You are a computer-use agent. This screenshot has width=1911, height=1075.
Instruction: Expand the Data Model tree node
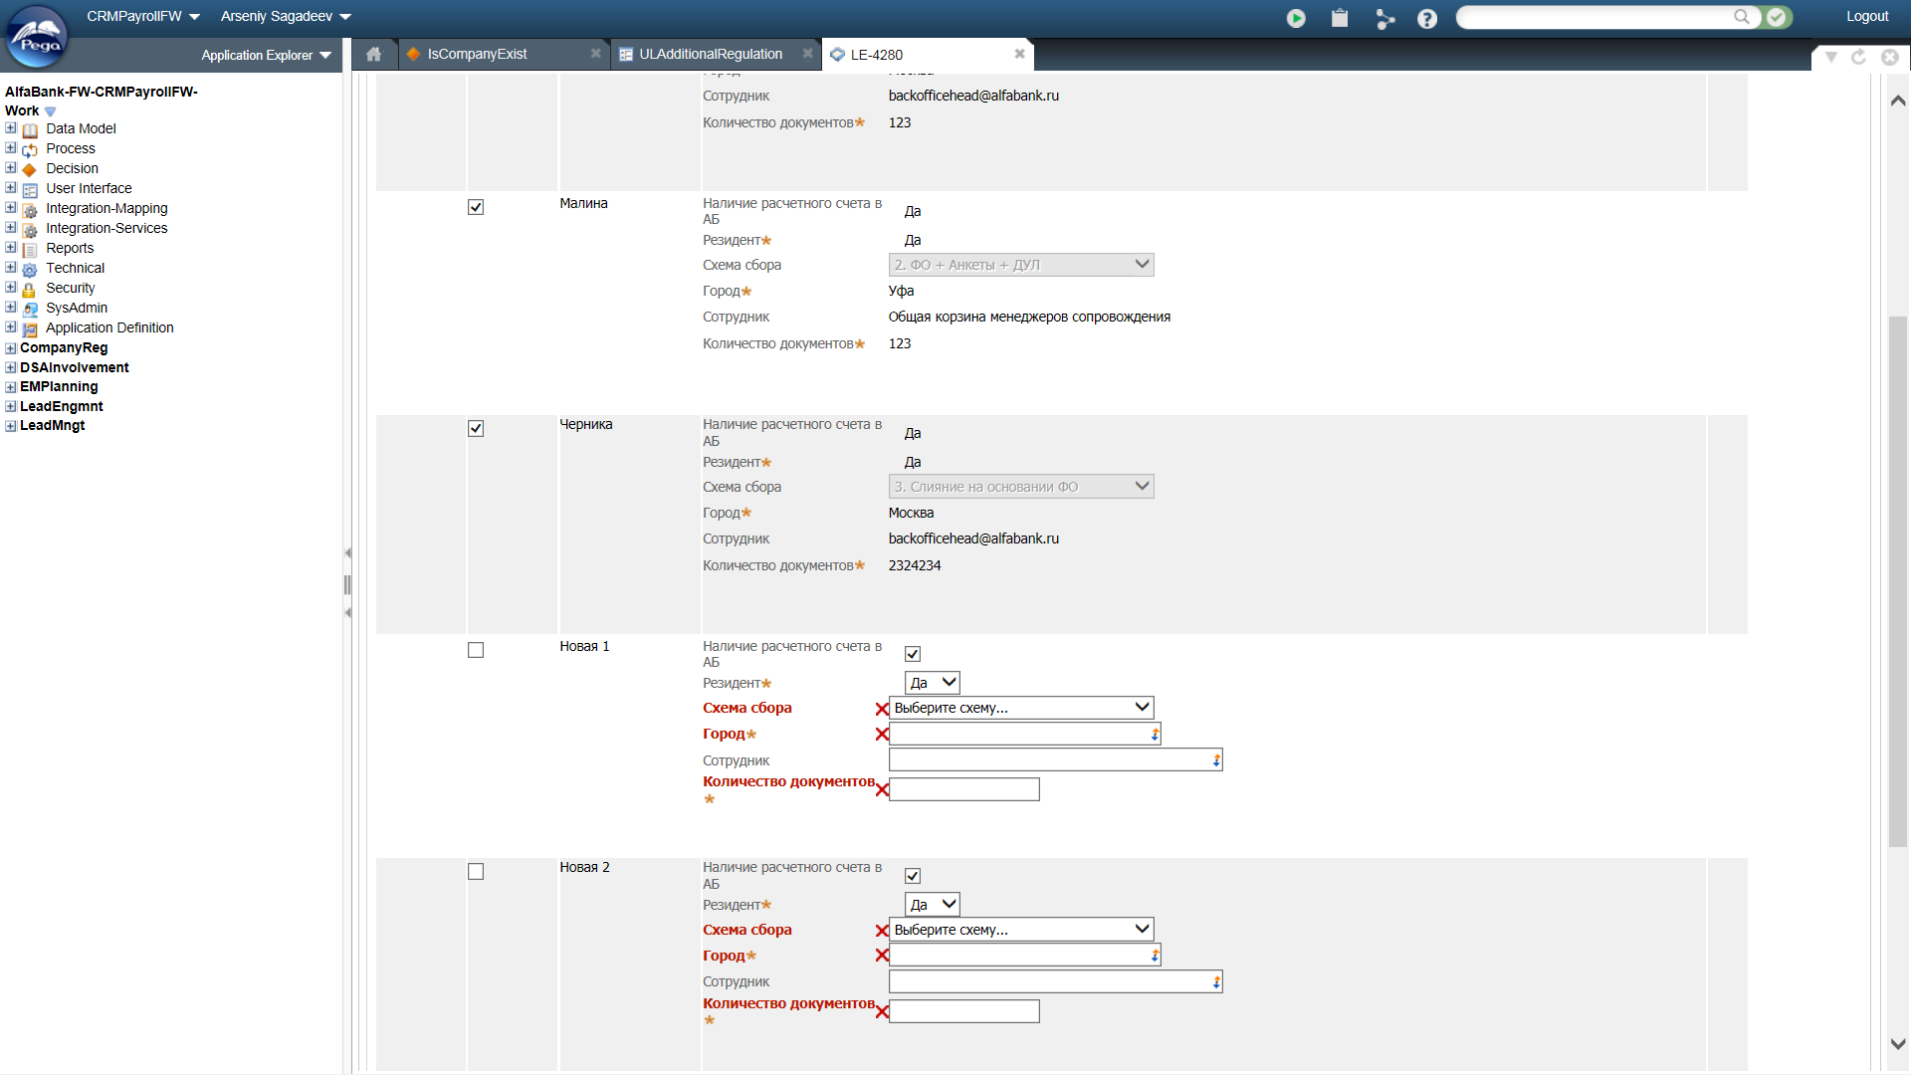coord(11,128)
